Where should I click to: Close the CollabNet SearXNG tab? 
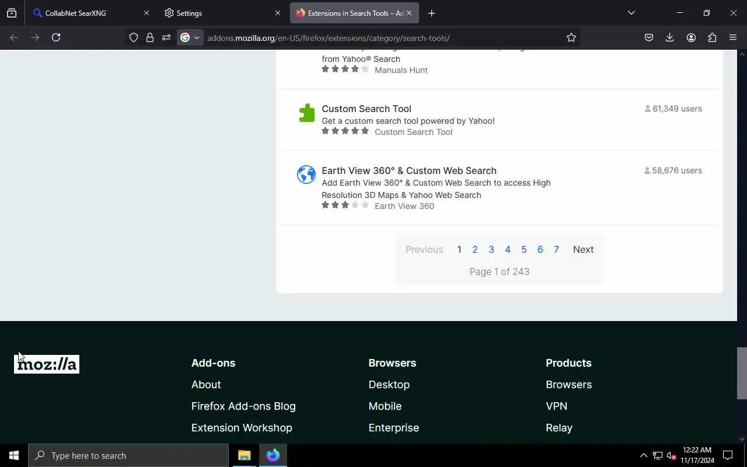(146, 13)
